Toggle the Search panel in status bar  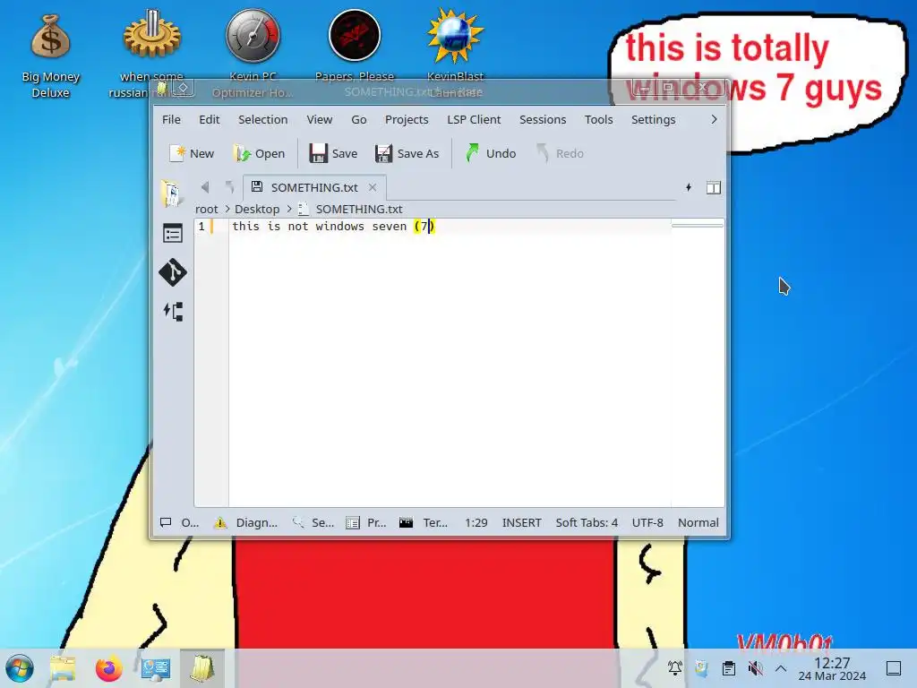click(313, 522)
